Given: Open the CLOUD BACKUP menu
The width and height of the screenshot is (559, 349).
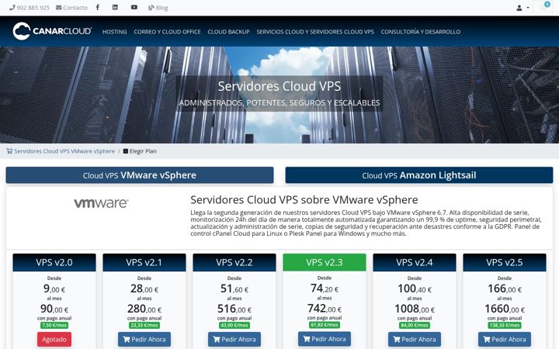Looking at the screenshot, I should (228, 32).
